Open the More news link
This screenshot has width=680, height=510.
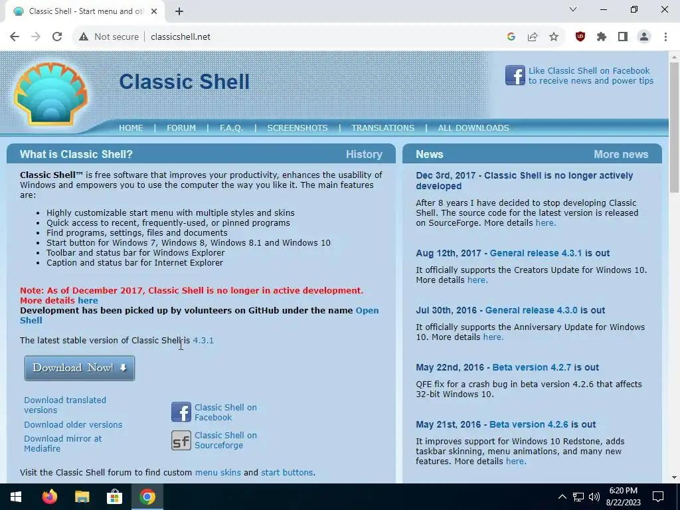tap(621, 154)
